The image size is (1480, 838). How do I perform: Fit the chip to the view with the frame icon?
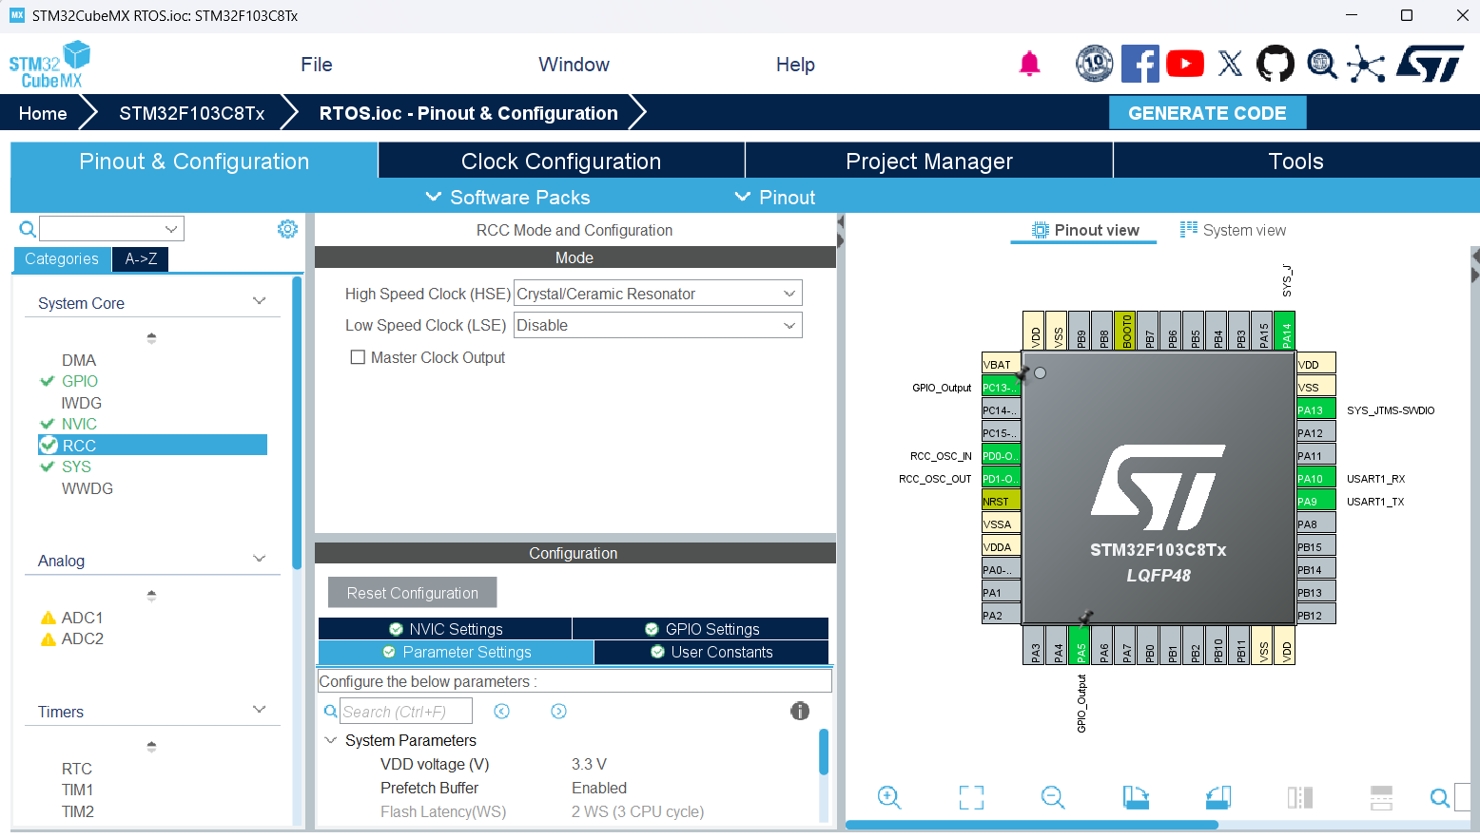(971, 797)
